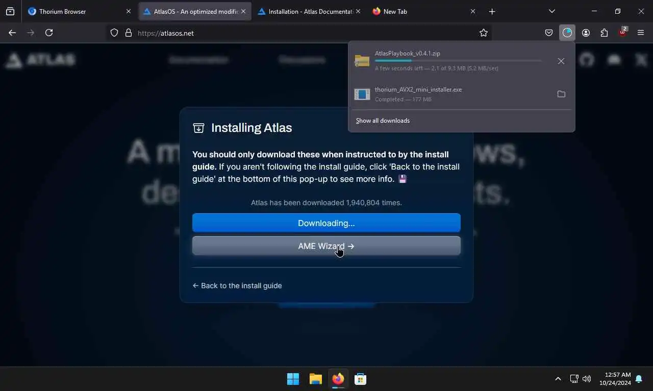Click the network icon in the system tray
This screenshot has width=653, height=391.
click(574, 379)
